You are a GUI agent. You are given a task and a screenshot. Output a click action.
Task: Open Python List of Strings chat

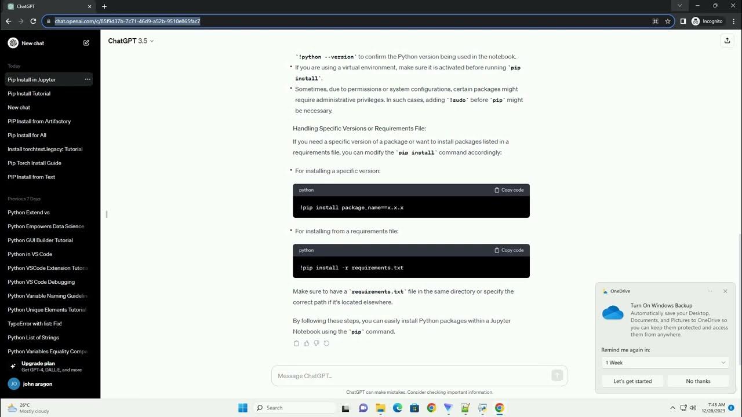click(x=50, y=337)
